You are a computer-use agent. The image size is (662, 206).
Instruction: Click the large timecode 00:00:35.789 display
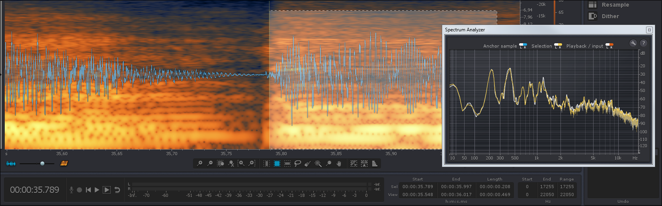coord(35,190)
